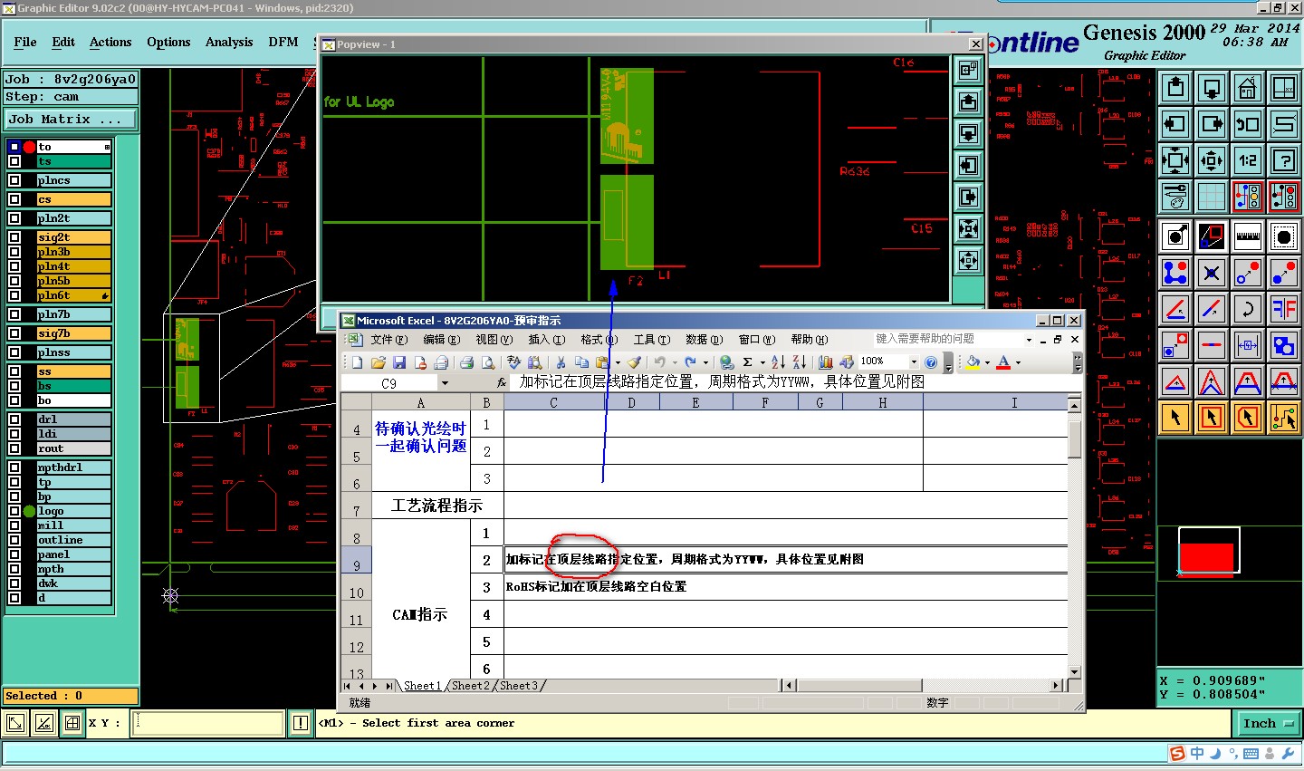
Task: Click the Home view icon in Genesis panel
Action: pos(1247,88)
